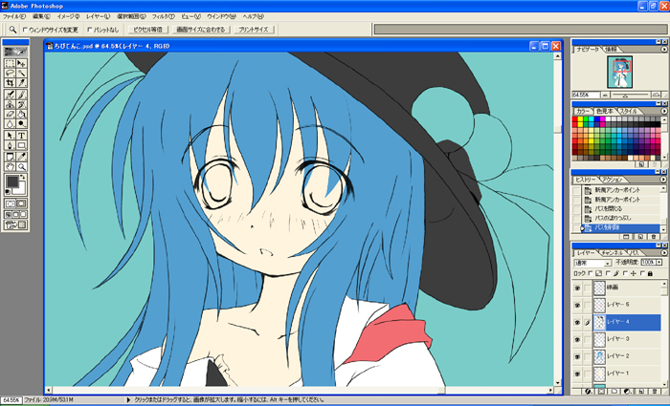Image resolution: width=670 pixels, height=406 pixels.
Task: Swap foreground and background colors
Action: coord(23,176)
